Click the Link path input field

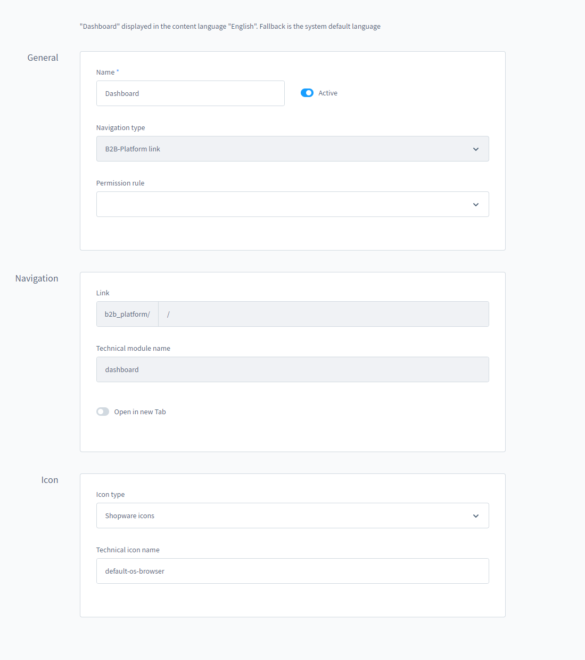tap(323, 314)
